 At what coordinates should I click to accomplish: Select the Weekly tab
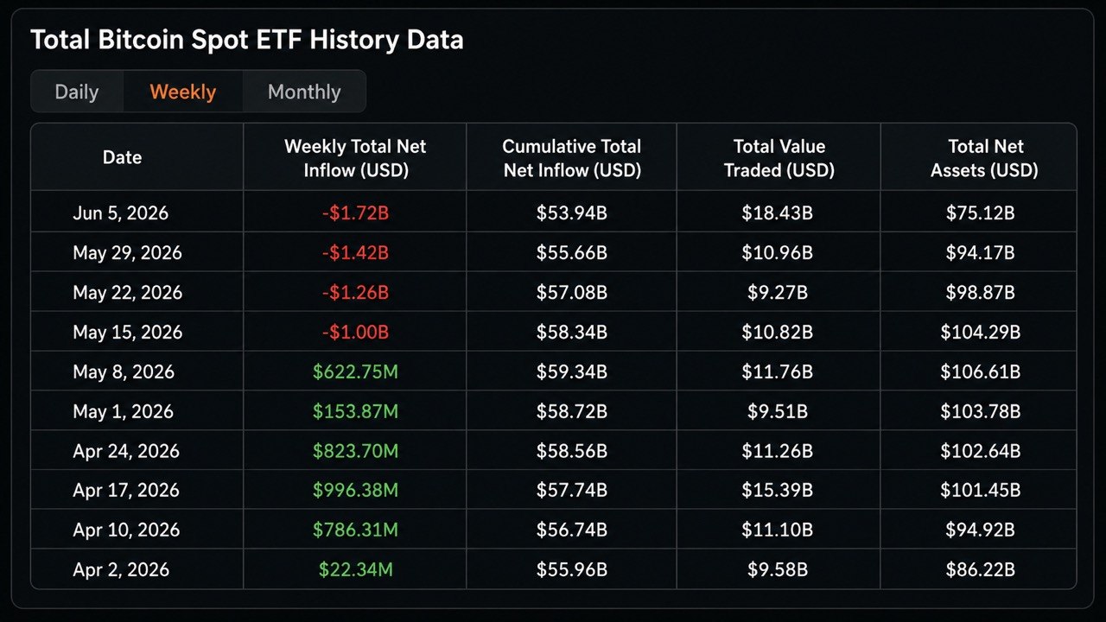[x=183, y=92]
